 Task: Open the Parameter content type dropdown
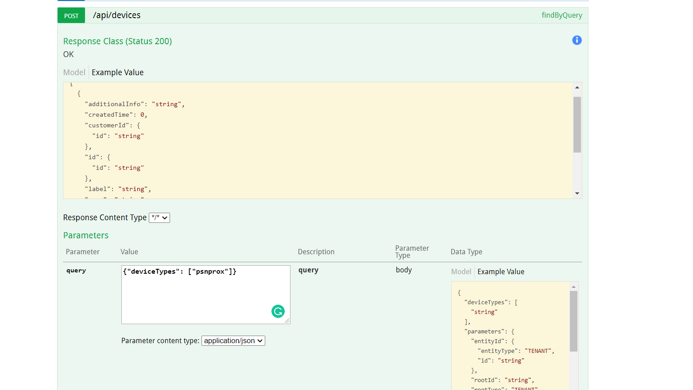tap(233, 340)
